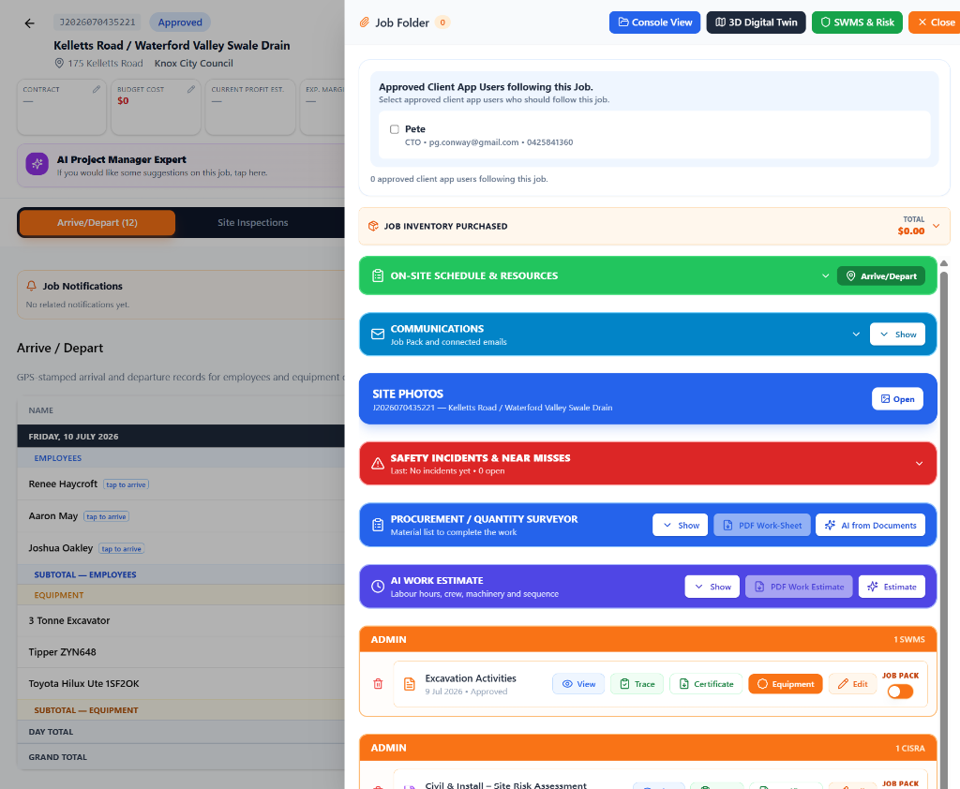Tap to arrive for Joshua Oakley
Image resolution: width=960 pixels, height=789 pixels.
tap(122, 549)
